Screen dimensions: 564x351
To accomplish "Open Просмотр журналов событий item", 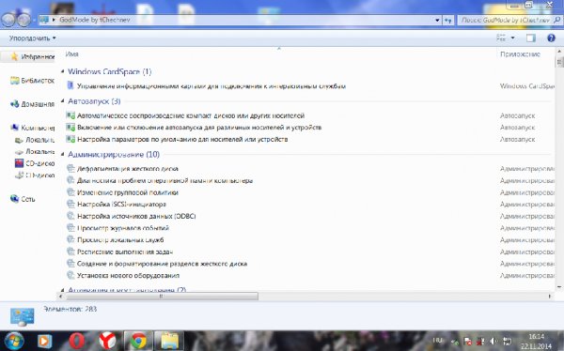I will [x=123, y=228].
